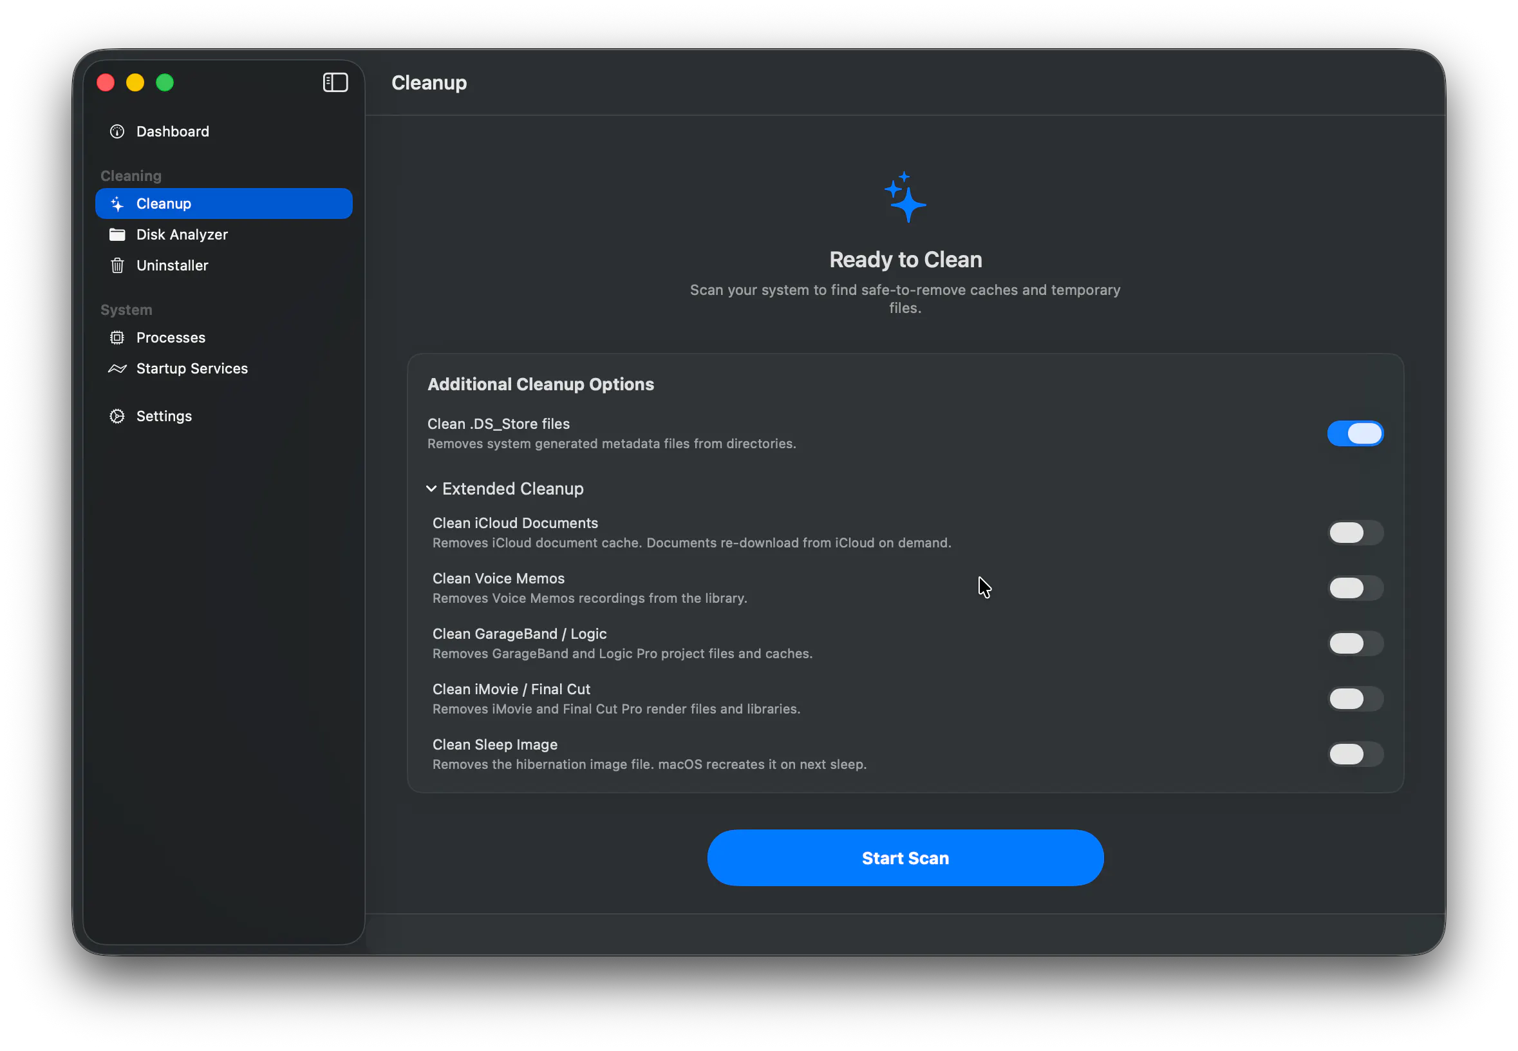
Task: Click the 'Clean .DS_Store files' label
Action: click(498, 424)
